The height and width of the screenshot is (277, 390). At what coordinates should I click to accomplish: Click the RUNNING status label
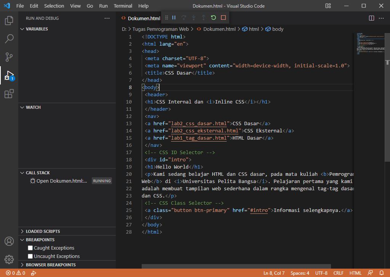click(102, 181)
